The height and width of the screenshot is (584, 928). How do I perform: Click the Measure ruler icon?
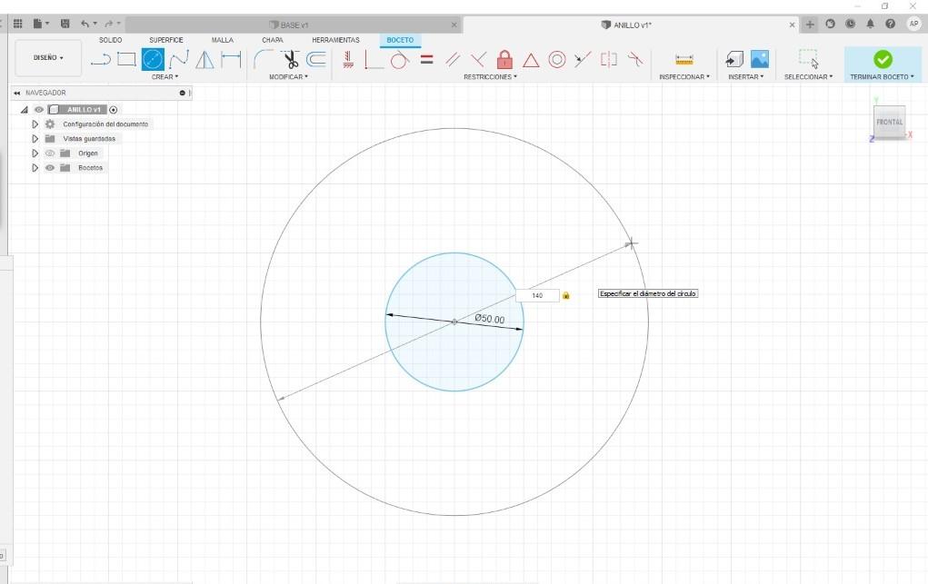pos(684,60)
